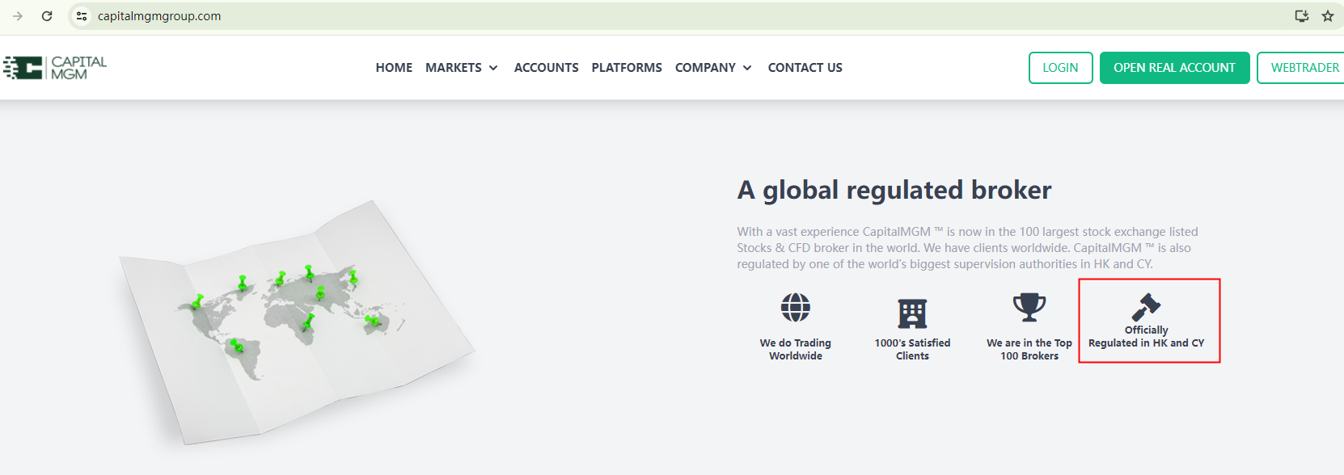
Task: Click 'A global regulated broker' heading
Action: point(894,190)
